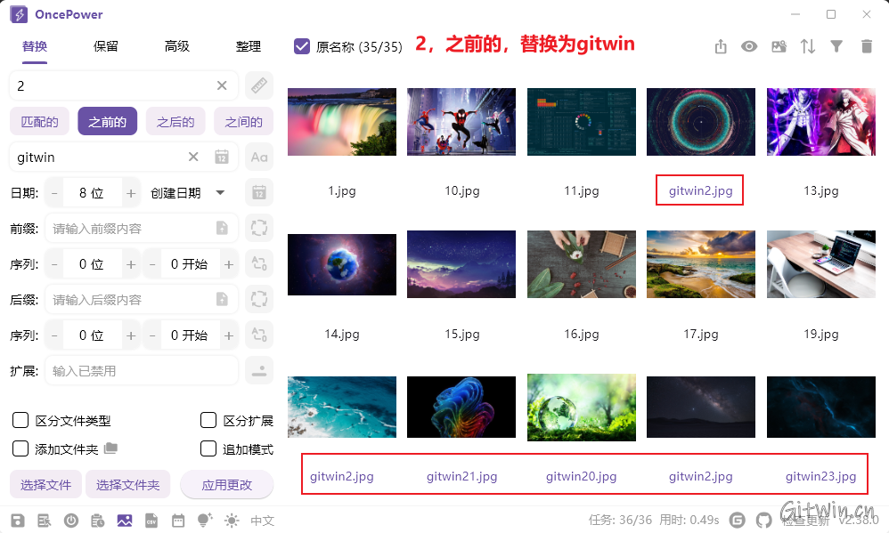The height and width of the screenshot is (533, 889).
Task: Open the 保留 tab
Action: click(106, 46)
